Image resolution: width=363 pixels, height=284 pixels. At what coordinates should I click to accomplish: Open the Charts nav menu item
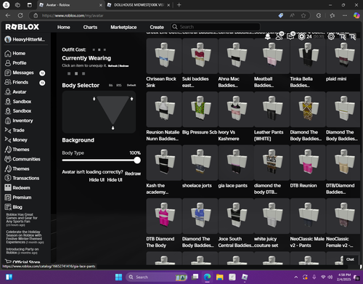point(90,27)
